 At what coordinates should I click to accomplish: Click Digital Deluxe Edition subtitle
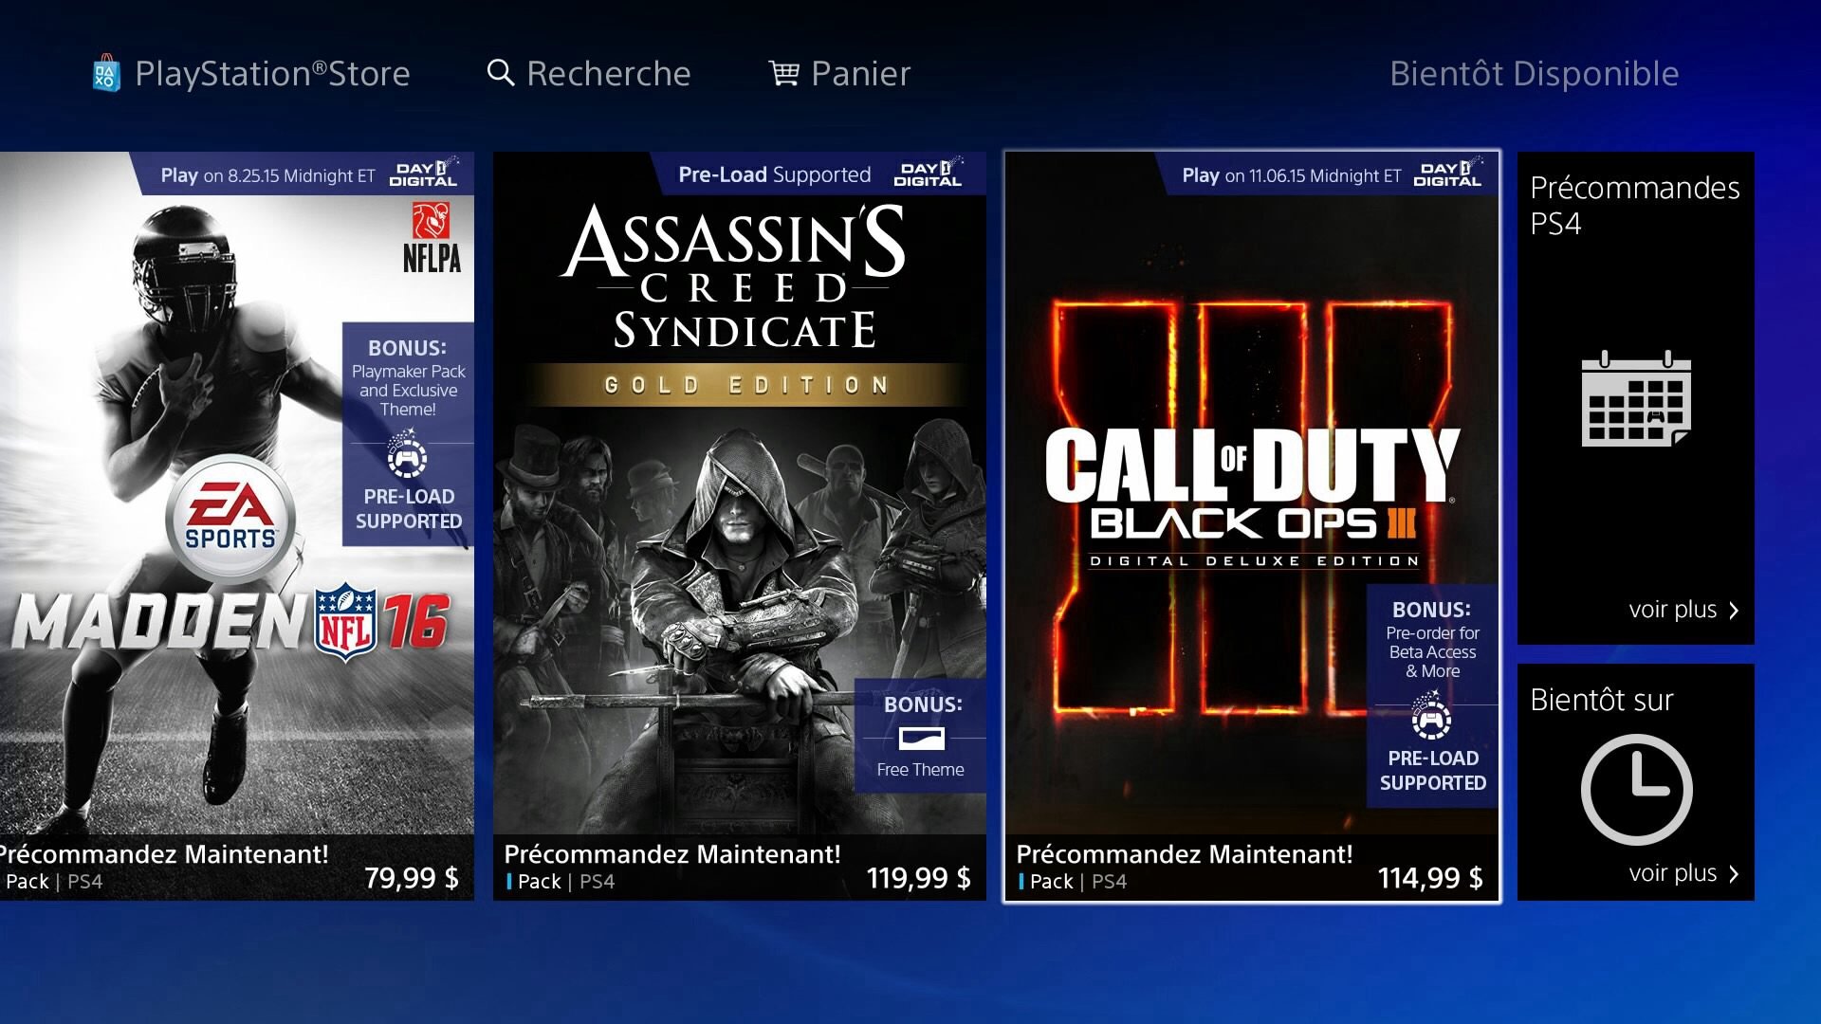(x=1254, y=561)
